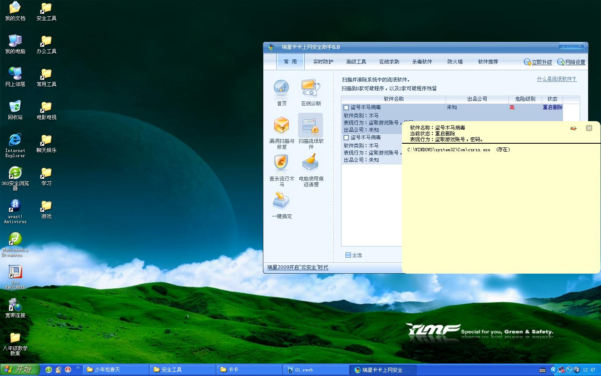Sort by the 状态 column header
Image resolution: width=601 pixels, height=376 pixels.
tap(553, 99)
